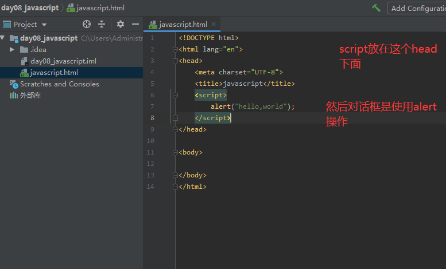The image size is (446, 269).
Task: Close the javascript.html editor tab
Action: [214, 24]
